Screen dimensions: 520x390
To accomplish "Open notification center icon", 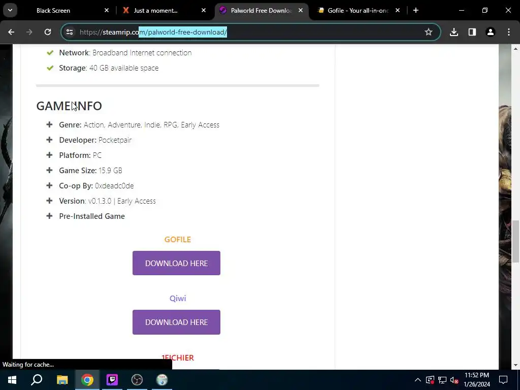I will pyautogui.click(x=503, y=380).
